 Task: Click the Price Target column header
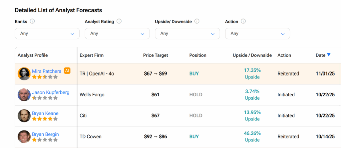(x=156, y=55)
